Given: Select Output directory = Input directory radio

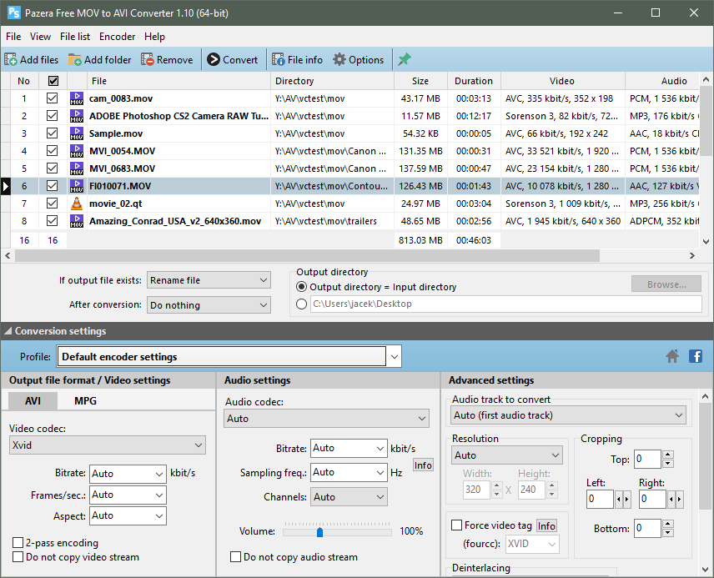Looking at the screenshot, I should point(301,287).
